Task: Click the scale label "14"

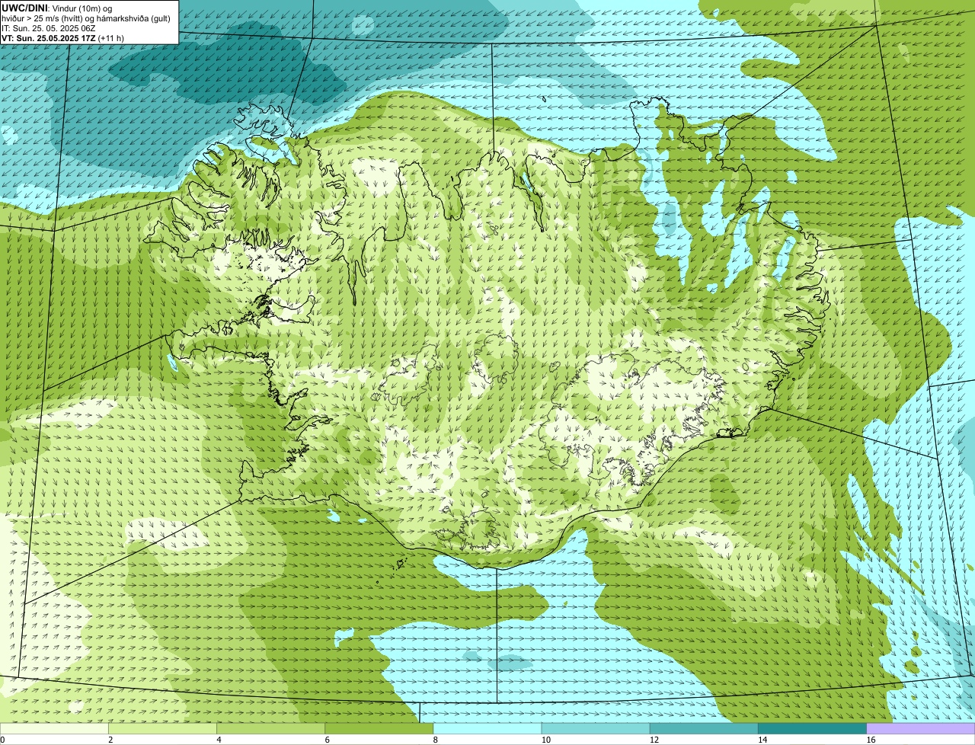Action: [762, 740]
